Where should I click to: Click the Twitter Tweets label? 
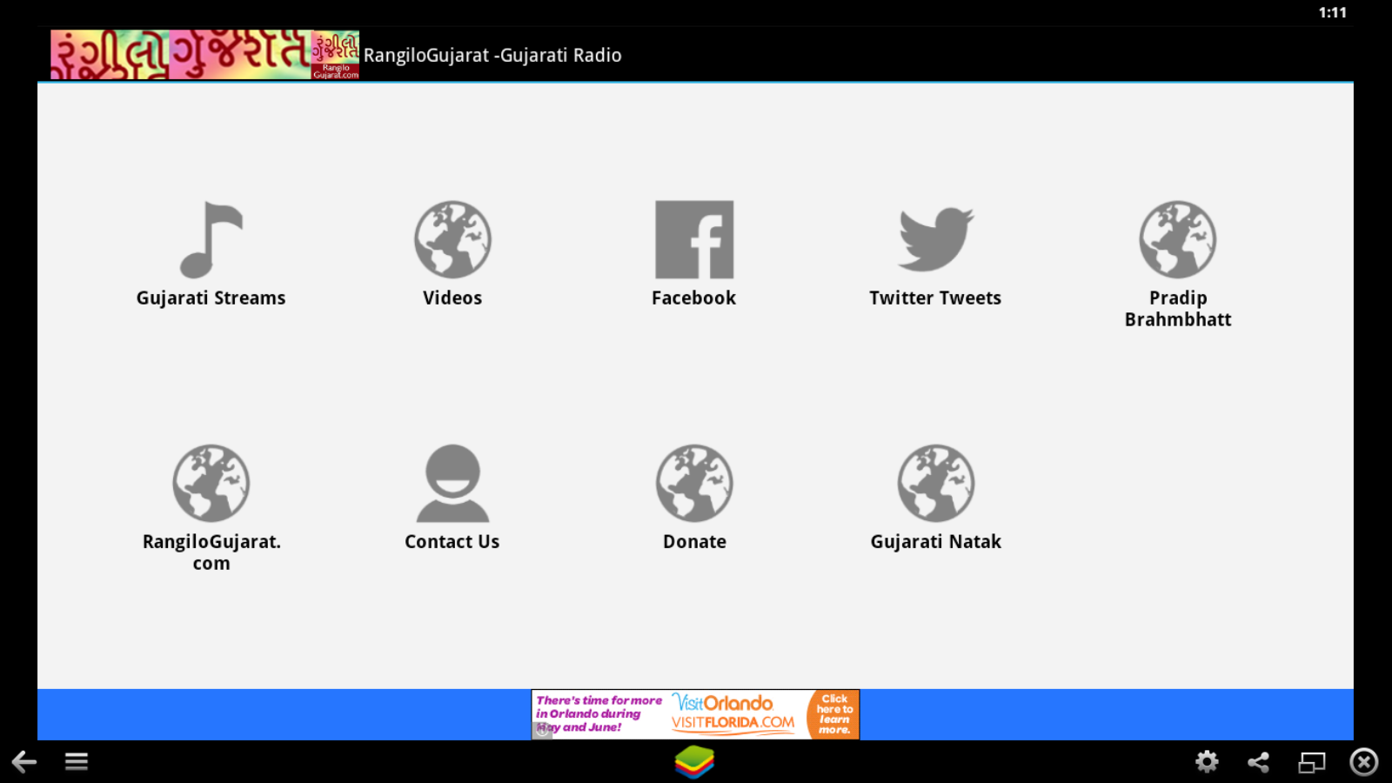(x=935, y=298)
